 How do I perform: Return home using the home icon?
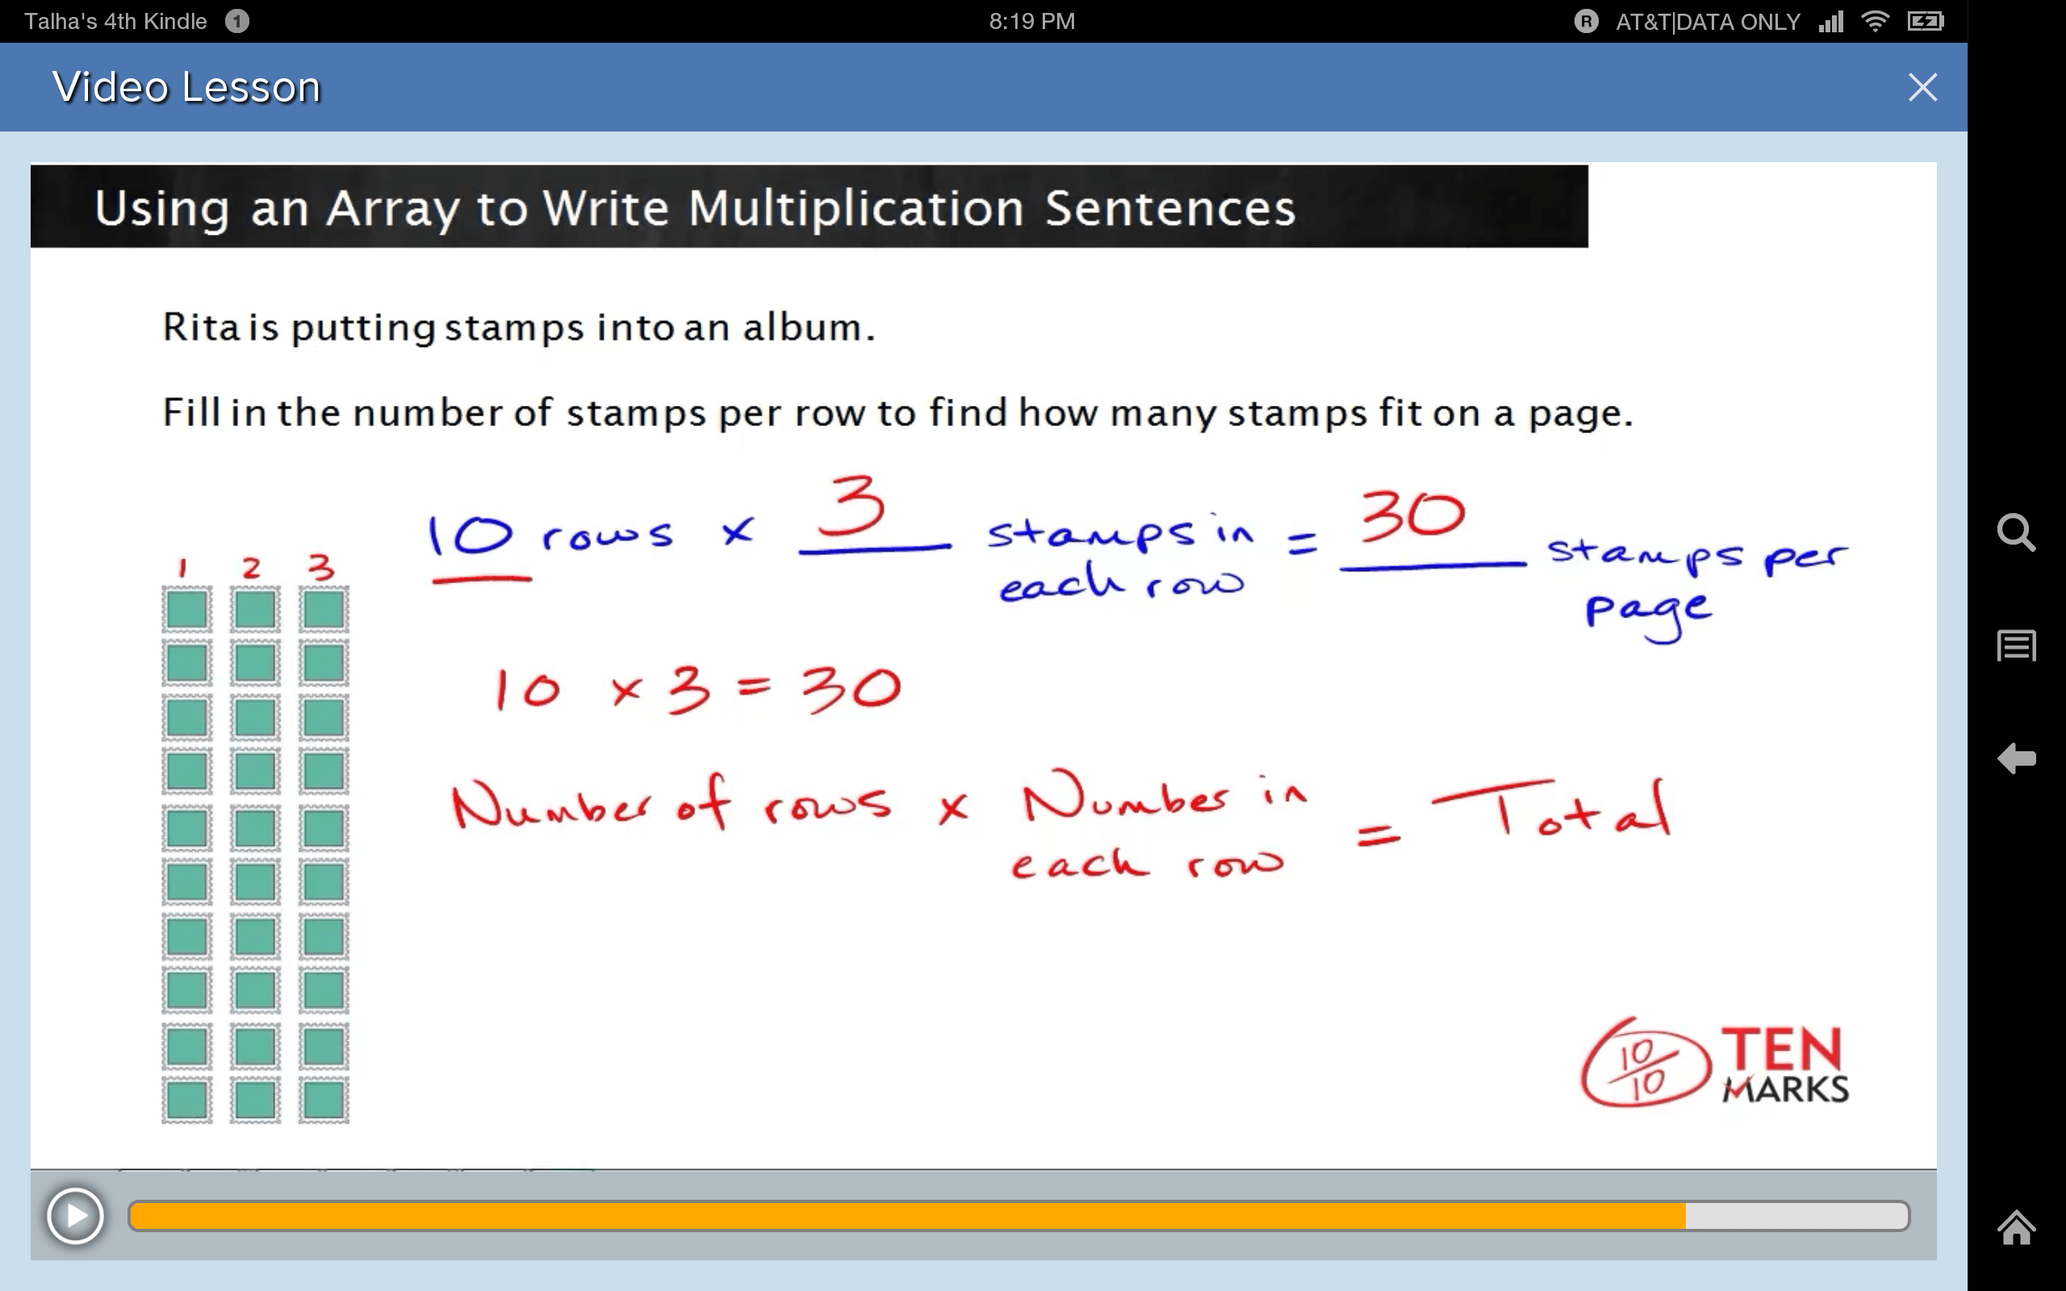(2018, 1230)
